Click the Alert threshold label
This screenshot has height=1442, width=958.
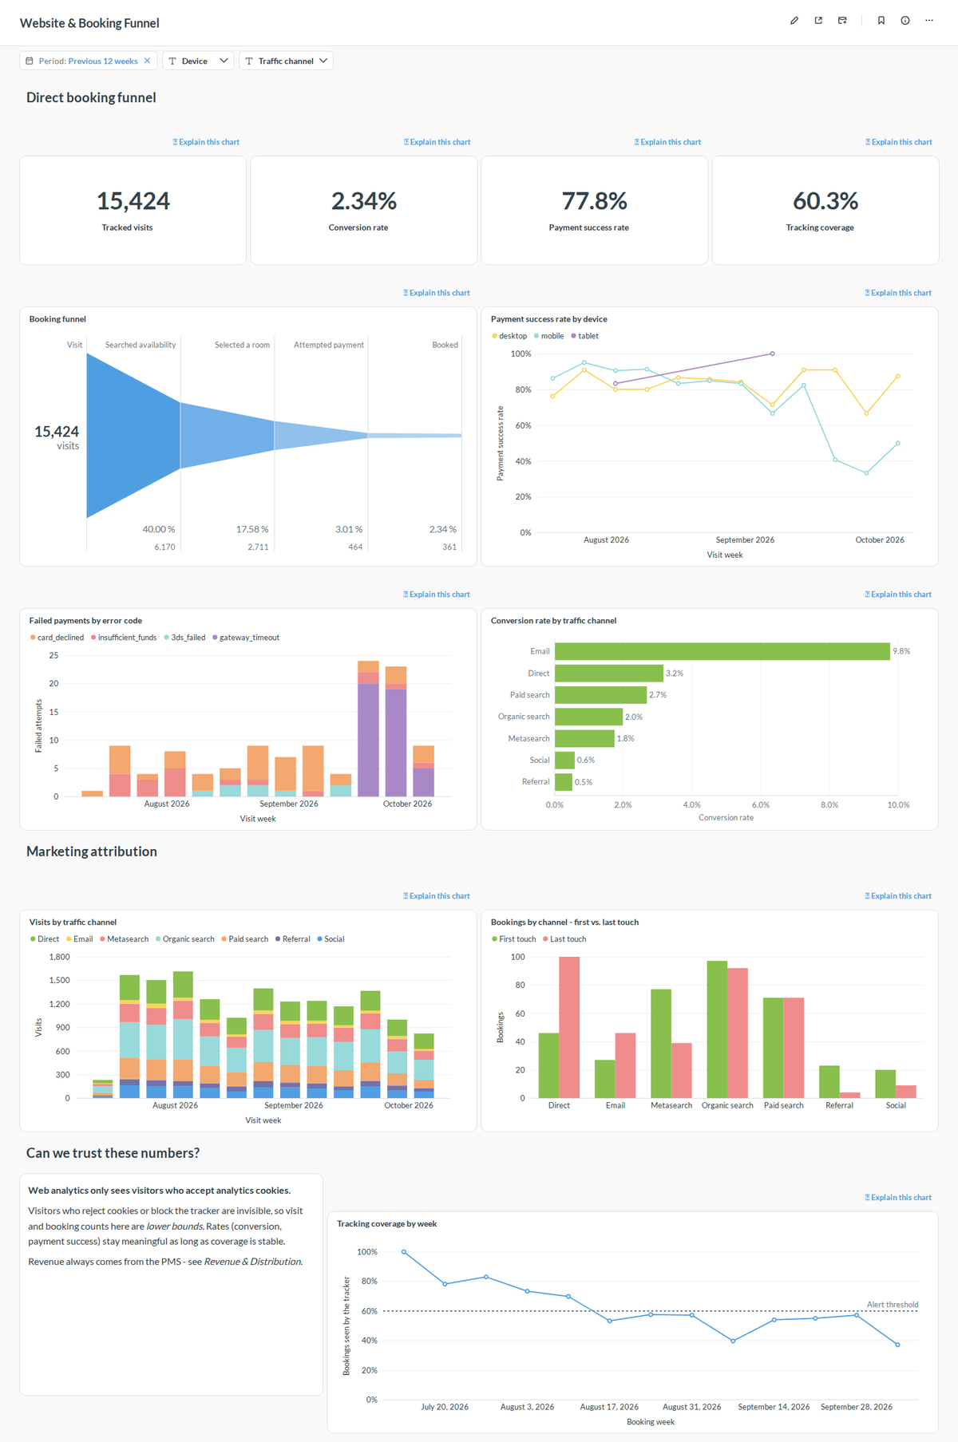893,1305
